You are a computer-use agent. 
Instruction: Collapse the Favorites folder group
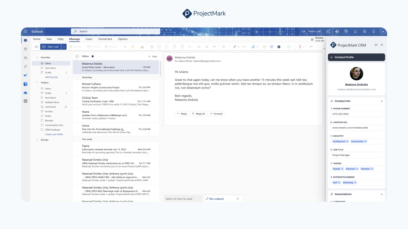point(37,57)
